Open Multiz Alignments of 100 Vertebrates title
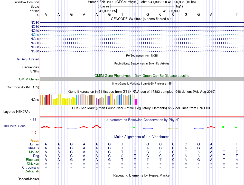 142,137
